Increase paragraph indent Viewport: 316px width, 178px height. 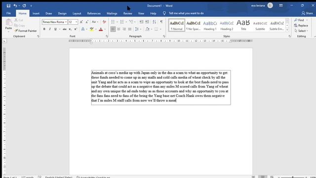(x=147, y=22)
